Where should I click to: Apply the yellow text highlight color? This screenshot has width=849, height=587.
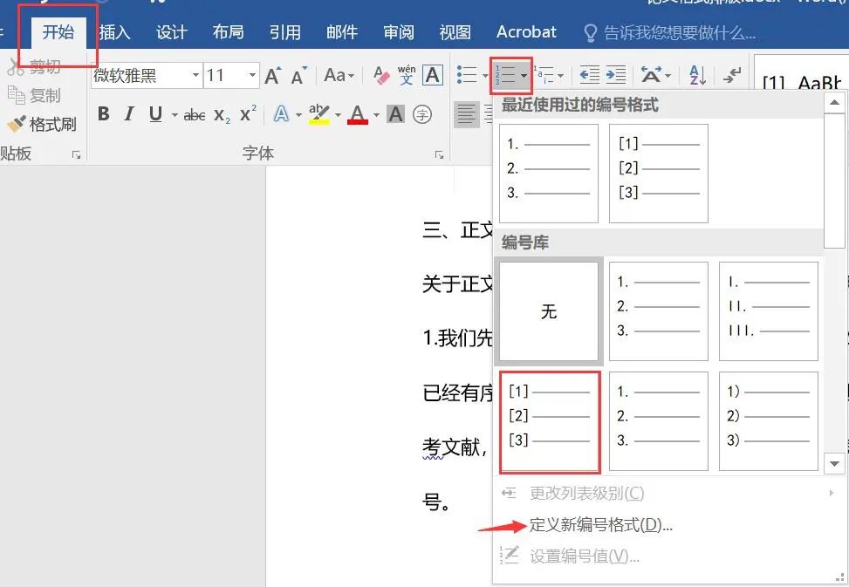pos(318,114)
